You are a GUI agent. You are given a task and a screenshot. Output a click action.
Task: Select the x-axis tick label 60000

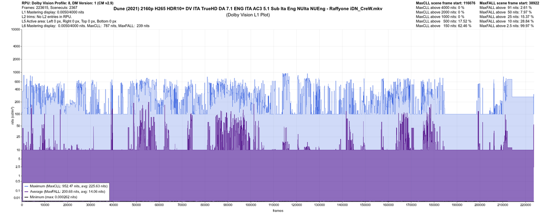point(159,205)
